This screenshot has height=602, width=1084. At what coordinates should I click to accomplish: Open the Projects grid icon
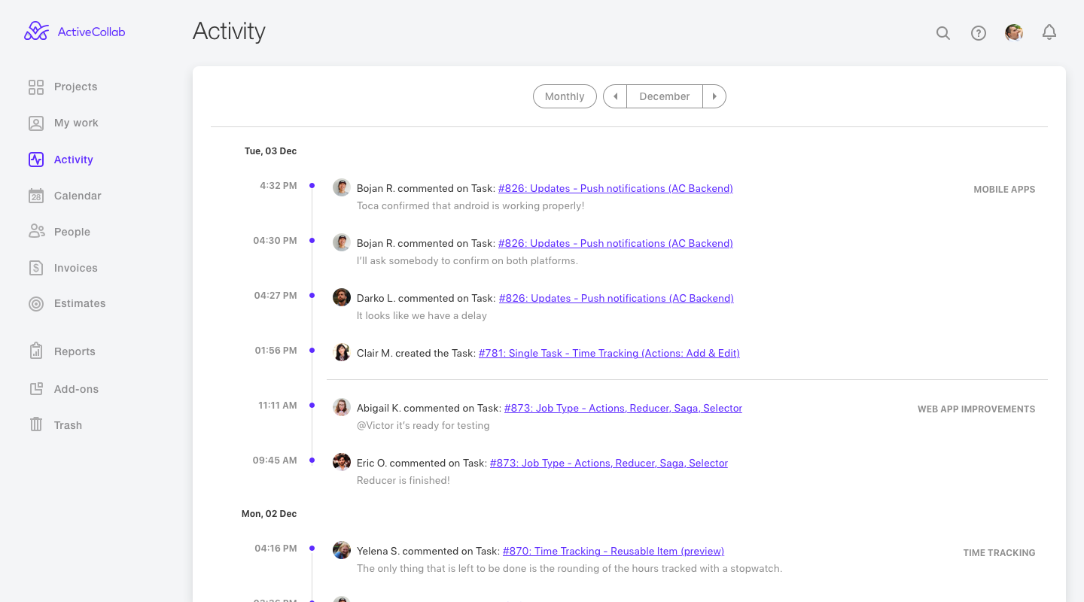(36, 87)
